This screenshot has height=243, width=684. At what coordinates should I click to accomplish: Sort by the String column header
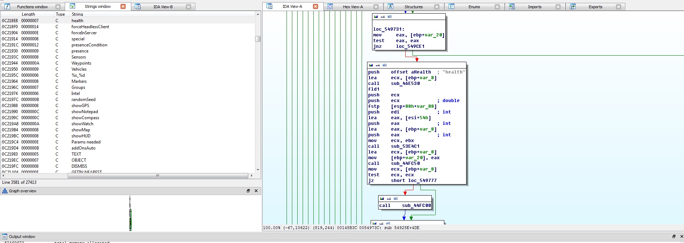pos(77,14)
